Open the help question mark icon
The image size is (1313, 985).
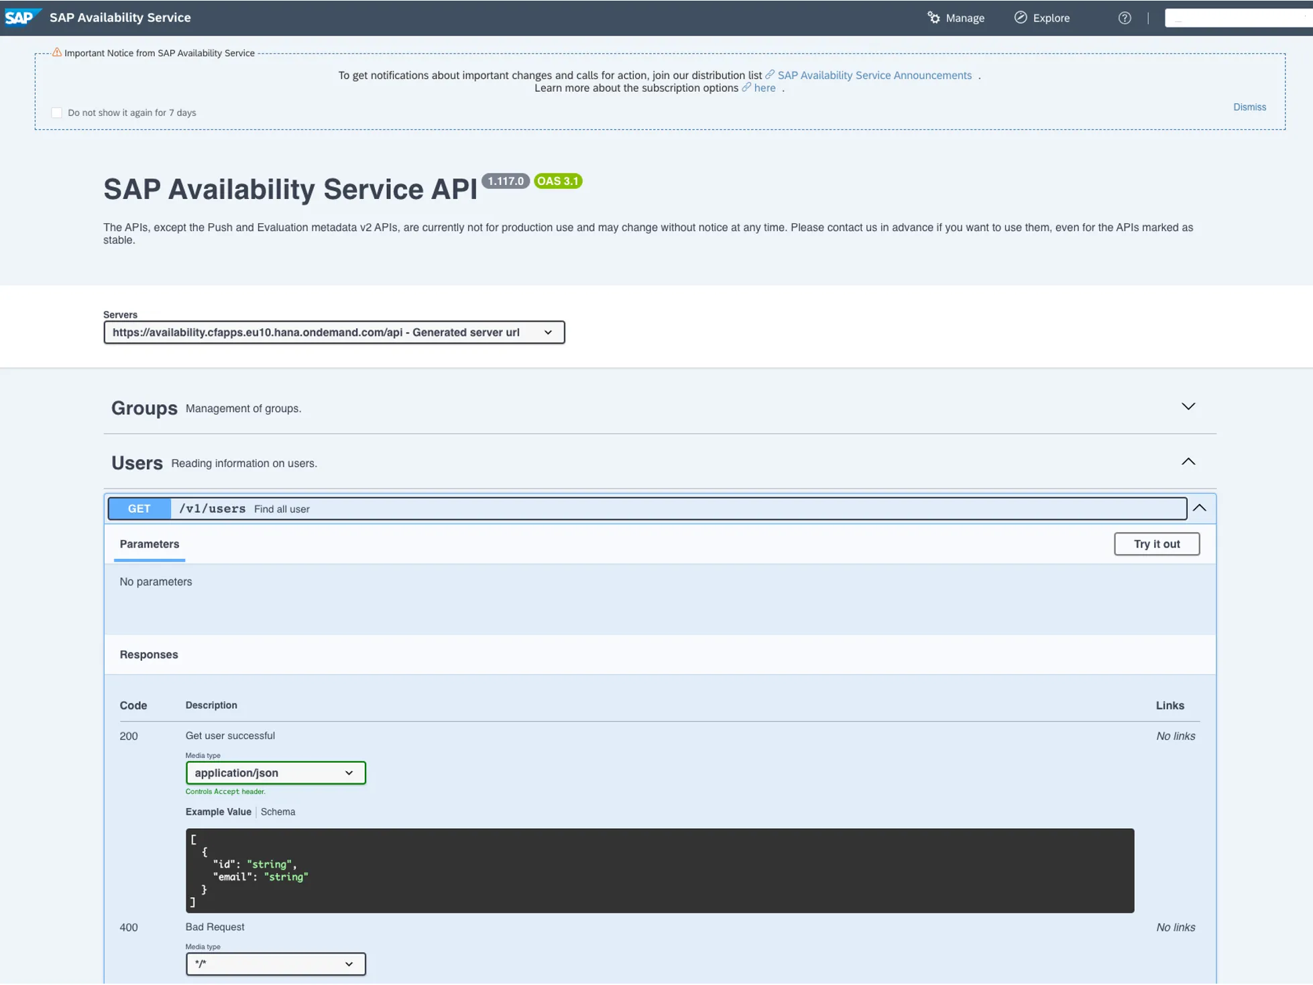(1125, 18)
